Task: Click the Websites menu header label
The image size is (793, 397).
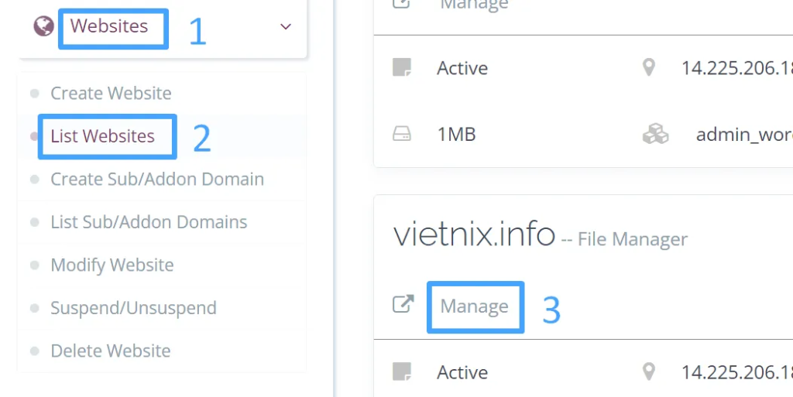Action: point(109,26)
